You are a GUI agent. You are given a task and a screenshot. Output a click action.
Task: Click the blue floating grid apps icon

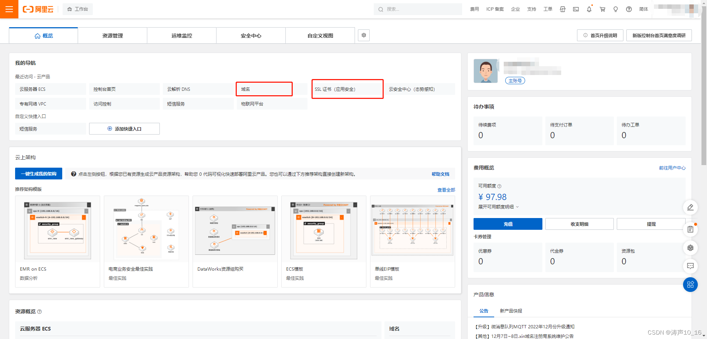[690, 284]
